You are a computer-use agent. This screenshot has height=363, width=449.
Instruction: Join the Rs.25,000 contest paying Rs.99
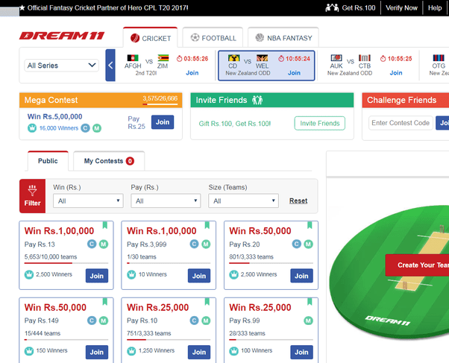301,352
